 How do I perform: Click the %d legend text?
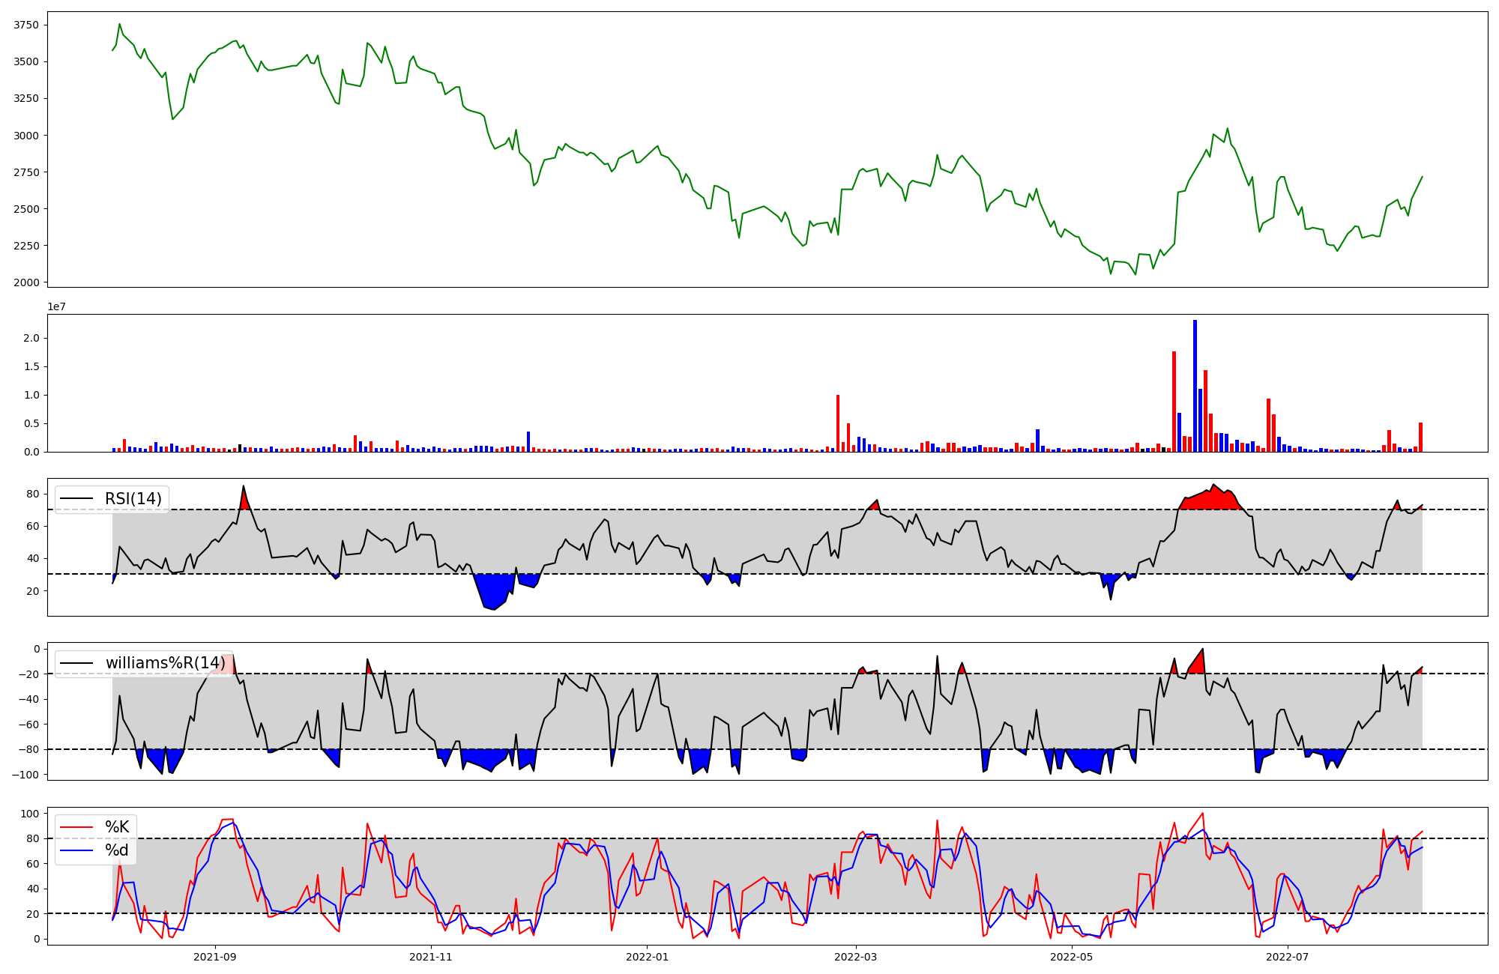point(117,850)
